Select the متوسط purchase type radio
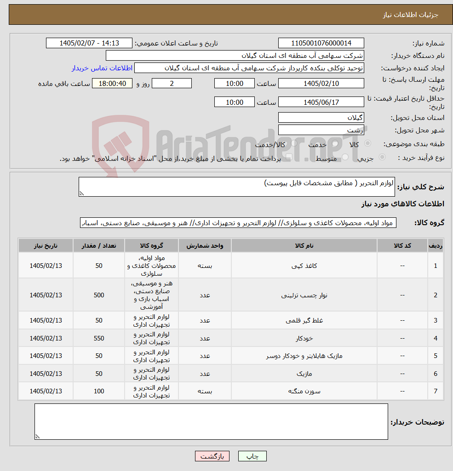Viewport: 453px width, 471px height. (x=345, y=157)
